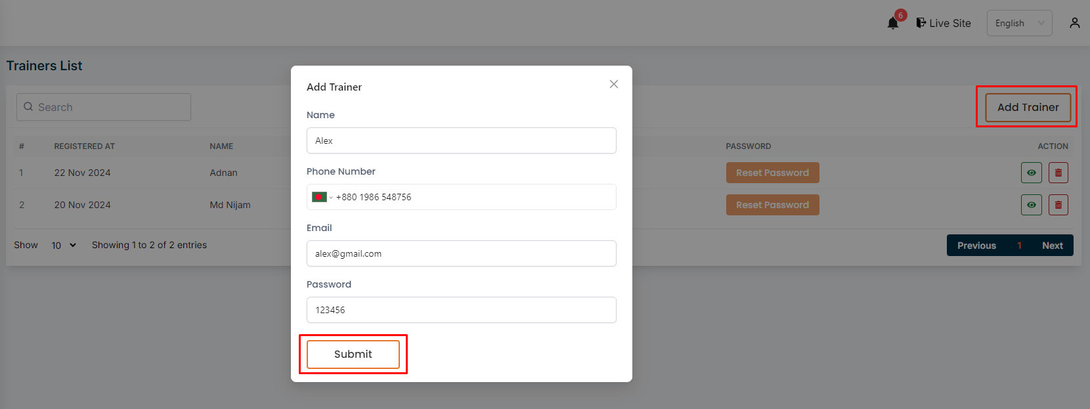Click the Name input containing Alex
This screenshot has width=1090, height=409.
461,140
